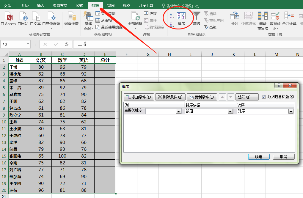Open the 次序 升序 dropdown
Viewport: 303px width, 198px height.
[291, 111]
